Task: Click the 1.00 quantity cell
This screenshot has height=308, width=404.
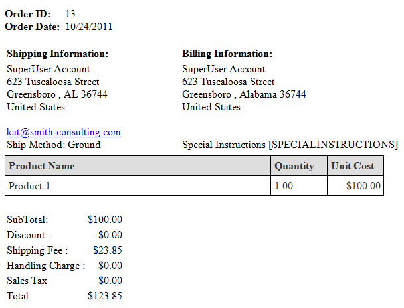Action: pyautogui.click(x=299, y=185)
